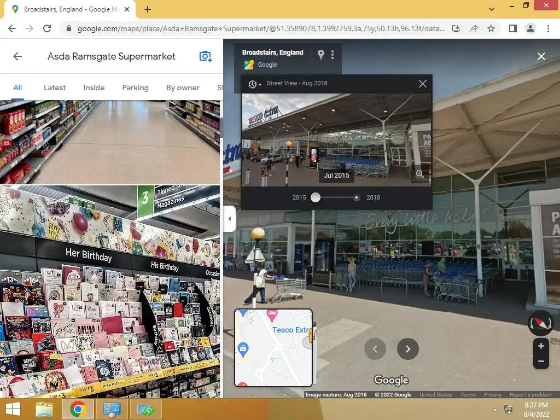Collapse the side panel arrow

tap(229, 219)
